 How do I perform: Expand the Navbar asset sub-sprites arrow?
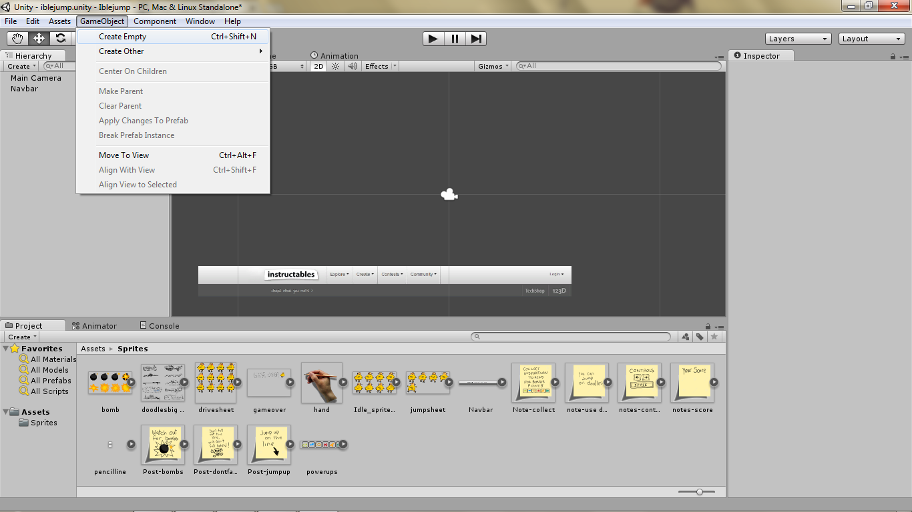tap(501, 383)
